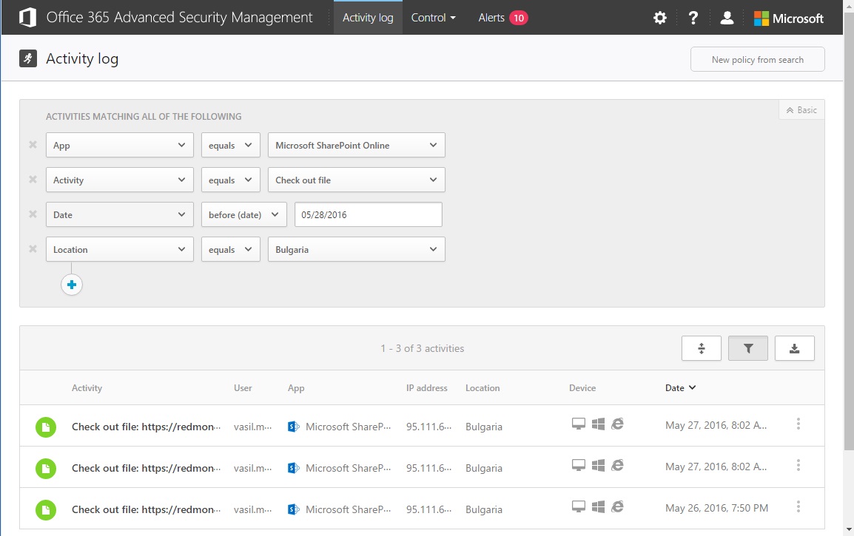Open the 'before (date)' operator dropdown

pyautogui.click(x=243, y=215)
